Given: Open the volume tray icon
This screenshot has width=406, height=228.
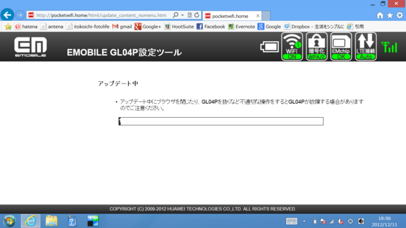Looking at the screenshot, I should pyautogui.click(x=341, y=221).
